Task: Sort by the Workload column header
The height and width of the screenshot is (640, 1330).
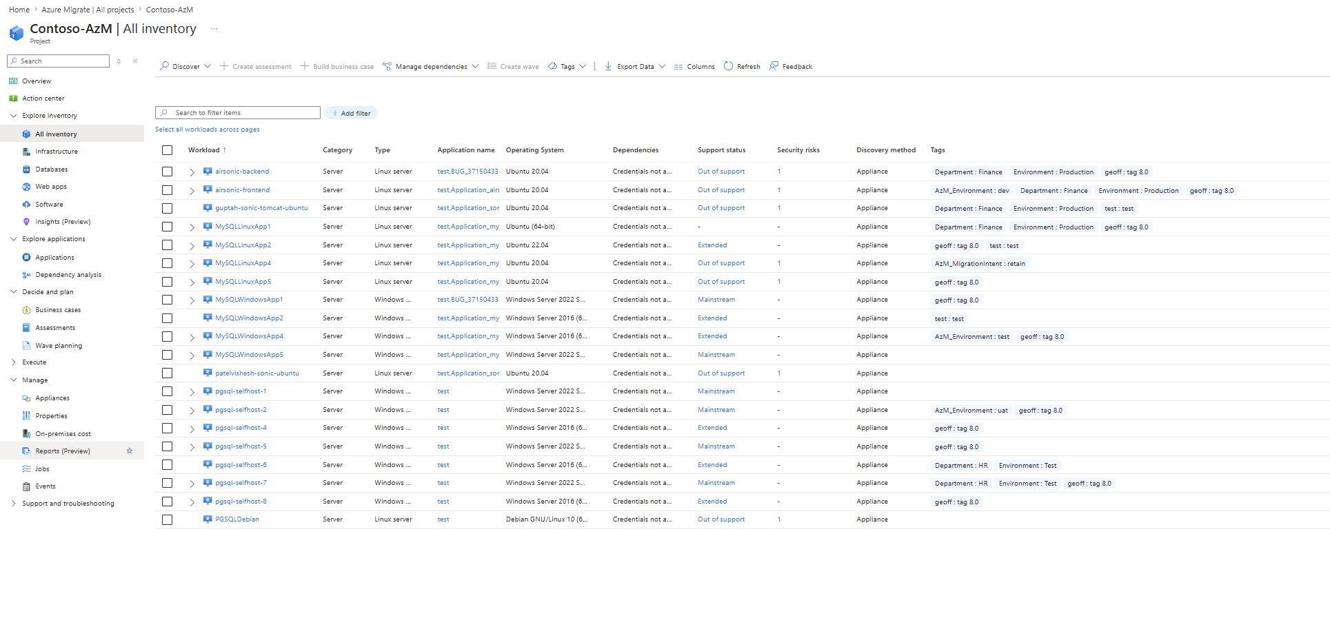Action: click(x=208, y=150)
